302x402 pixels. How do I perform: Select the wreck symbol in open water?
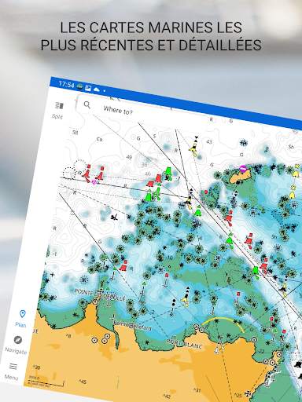[114, 217]
